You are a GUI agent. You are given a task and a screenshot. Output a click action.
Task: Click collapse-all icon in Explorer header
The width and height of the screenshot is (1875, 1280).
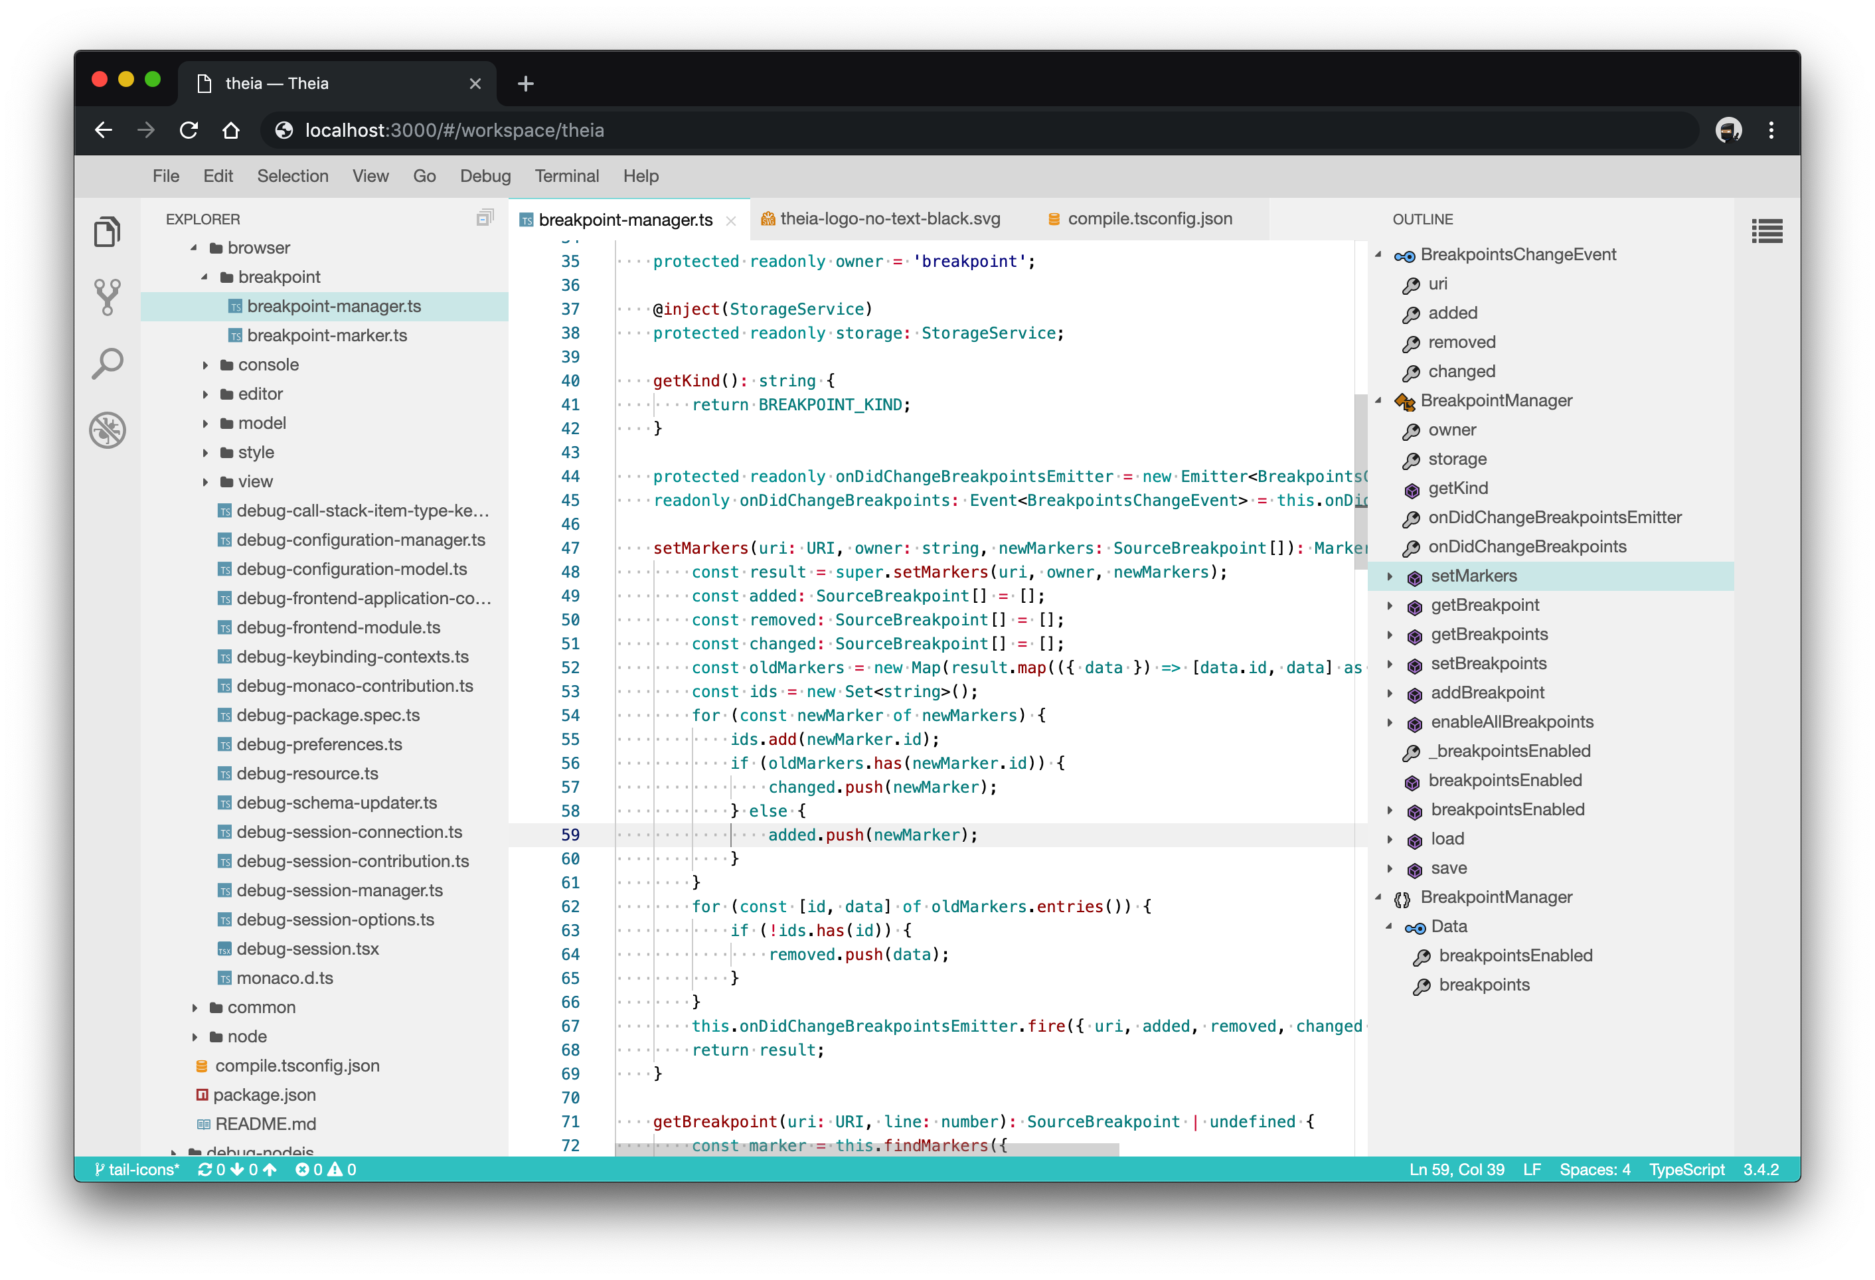(484, 218)
